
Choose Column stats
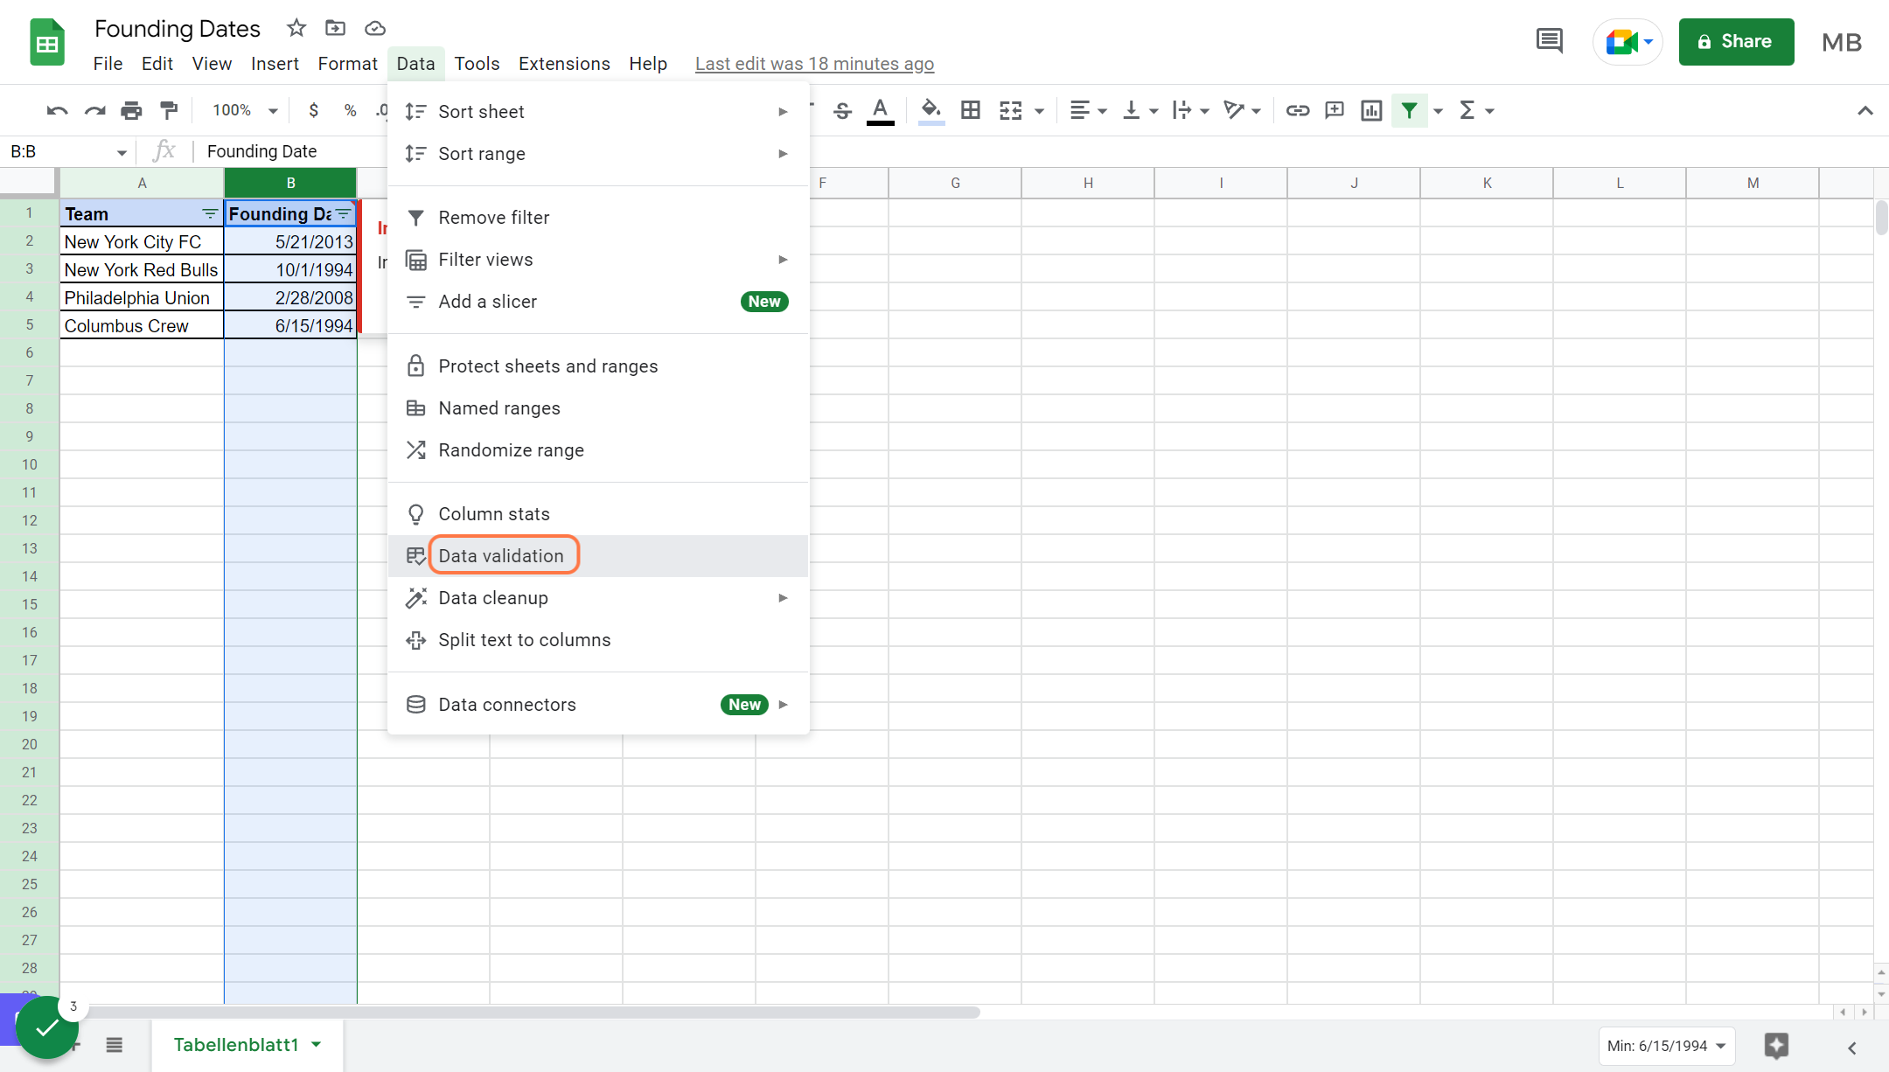[598, 514]
